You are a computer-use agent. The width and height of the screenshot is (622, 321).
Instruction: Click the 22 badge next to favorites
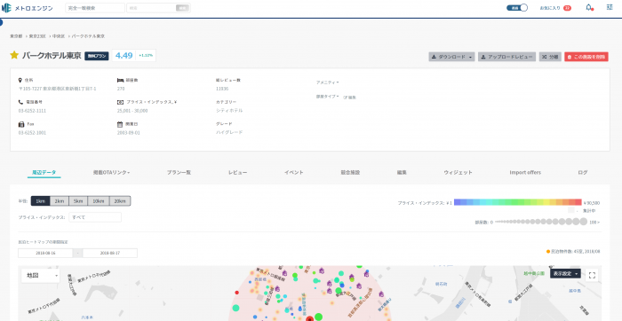pyautogui.click(x=567, y=8)
